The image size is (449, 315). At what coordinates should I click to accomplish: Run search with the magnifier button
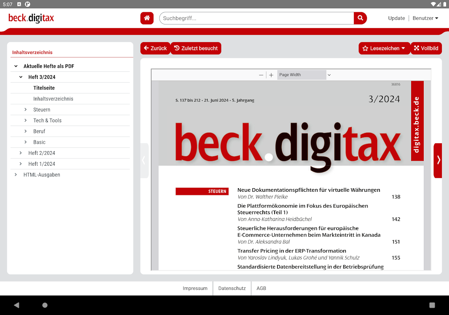coord(360,18)
